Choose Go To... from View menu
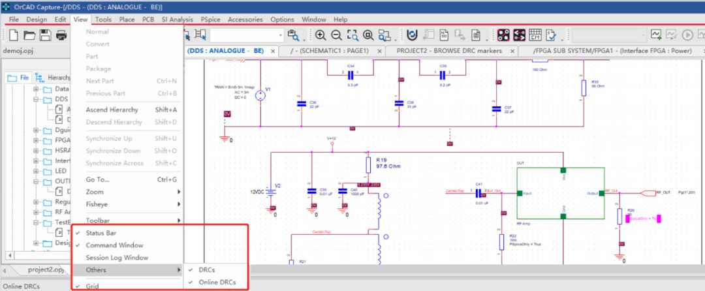705x291 pixels. click(x=128, y=179)
